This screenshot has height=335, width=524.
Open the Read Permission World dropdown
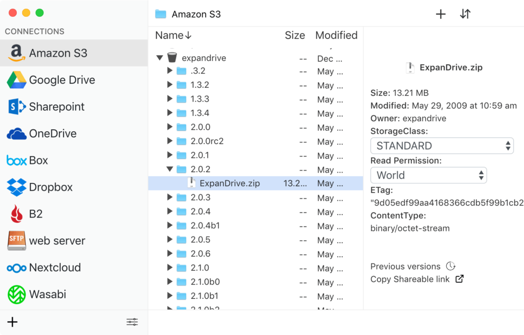428,175
